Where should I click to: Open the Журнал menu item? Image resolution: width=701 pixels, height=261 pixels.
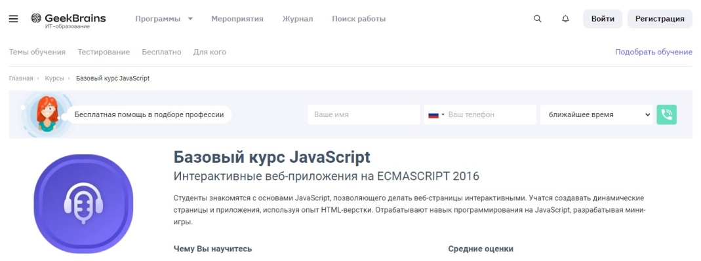click(298, 19)
